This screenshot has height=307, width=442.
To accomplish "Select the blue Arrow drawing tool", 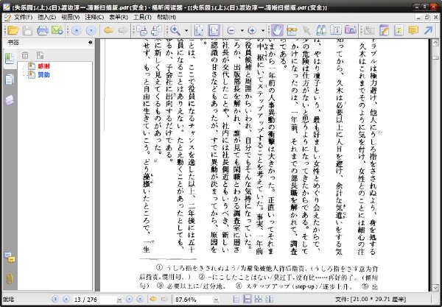I will [x=428, y=30].
